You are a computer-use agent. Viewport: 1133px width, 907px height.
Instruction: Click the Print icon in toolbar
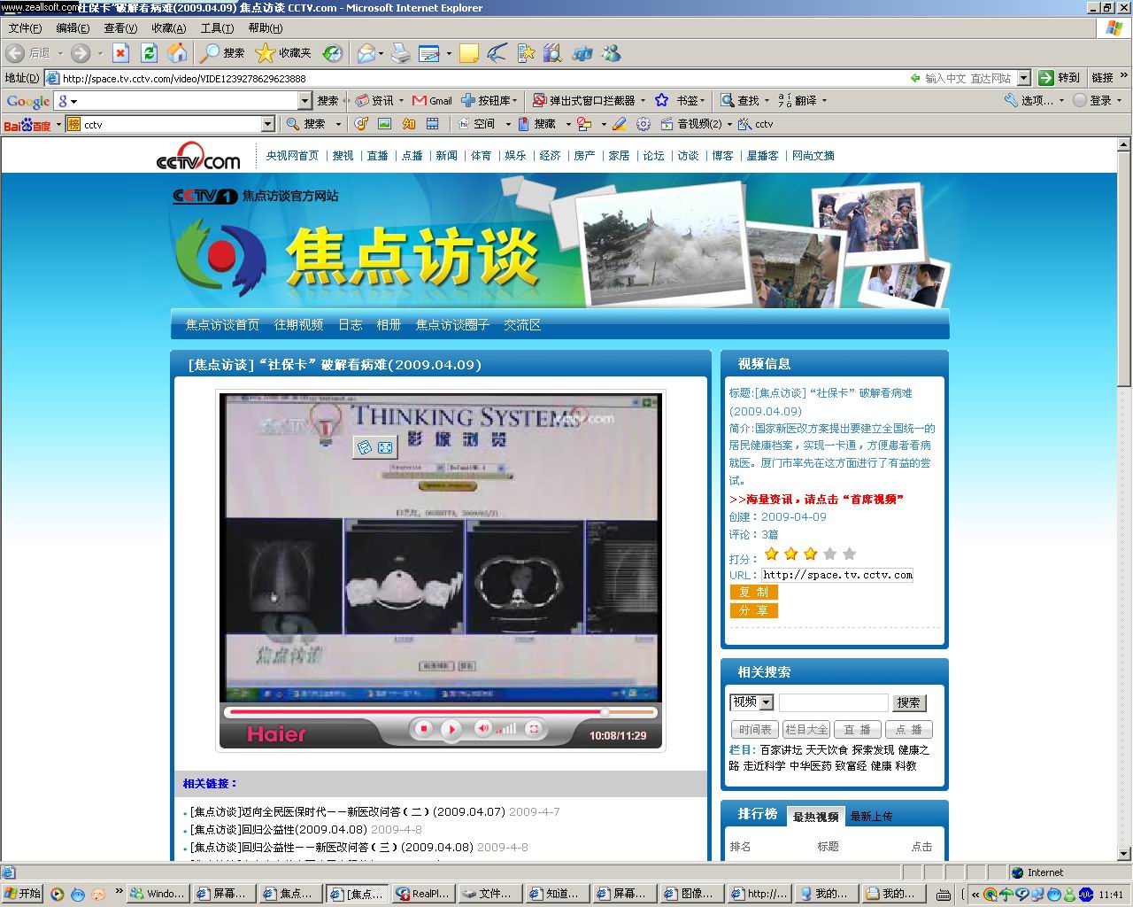click(x=401, y=54)
